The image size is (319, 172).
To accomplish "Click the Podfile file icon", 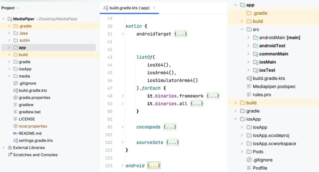I will point(249,168).
